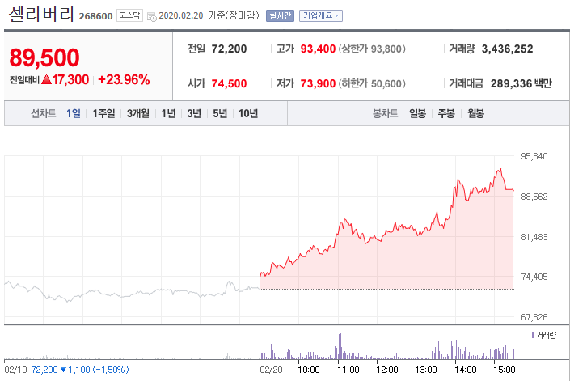
Task: Click the +23.96% change rate
Action: click(x=124, y=79)
